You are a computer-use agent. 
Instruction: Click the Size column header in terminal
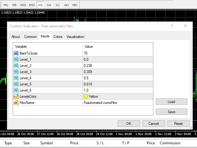[x=26, y=143]
